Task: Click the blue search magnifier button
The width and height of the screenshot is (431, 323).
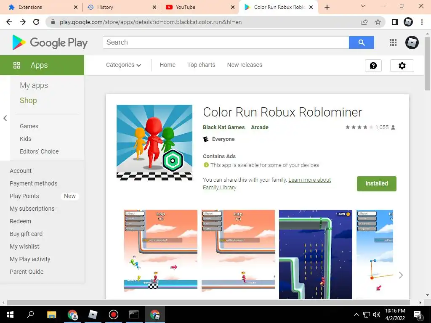Action: click(x=362, y=42)
